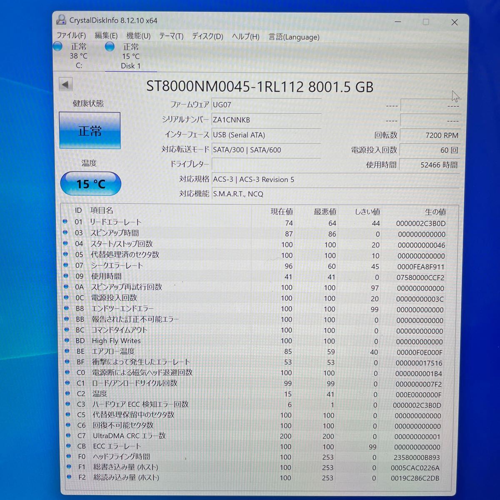Minimize the CrystalDiskInfo window
Viewport: 500px width, 500px height.
click(x=398, y=21)
